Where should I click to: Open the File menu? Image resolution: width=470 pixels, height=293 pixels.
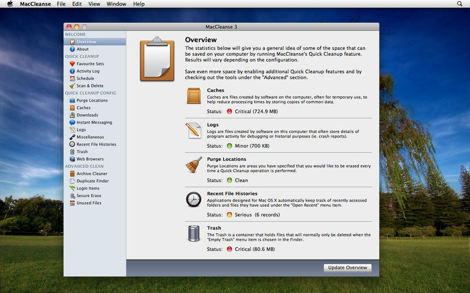coord(61,4)
